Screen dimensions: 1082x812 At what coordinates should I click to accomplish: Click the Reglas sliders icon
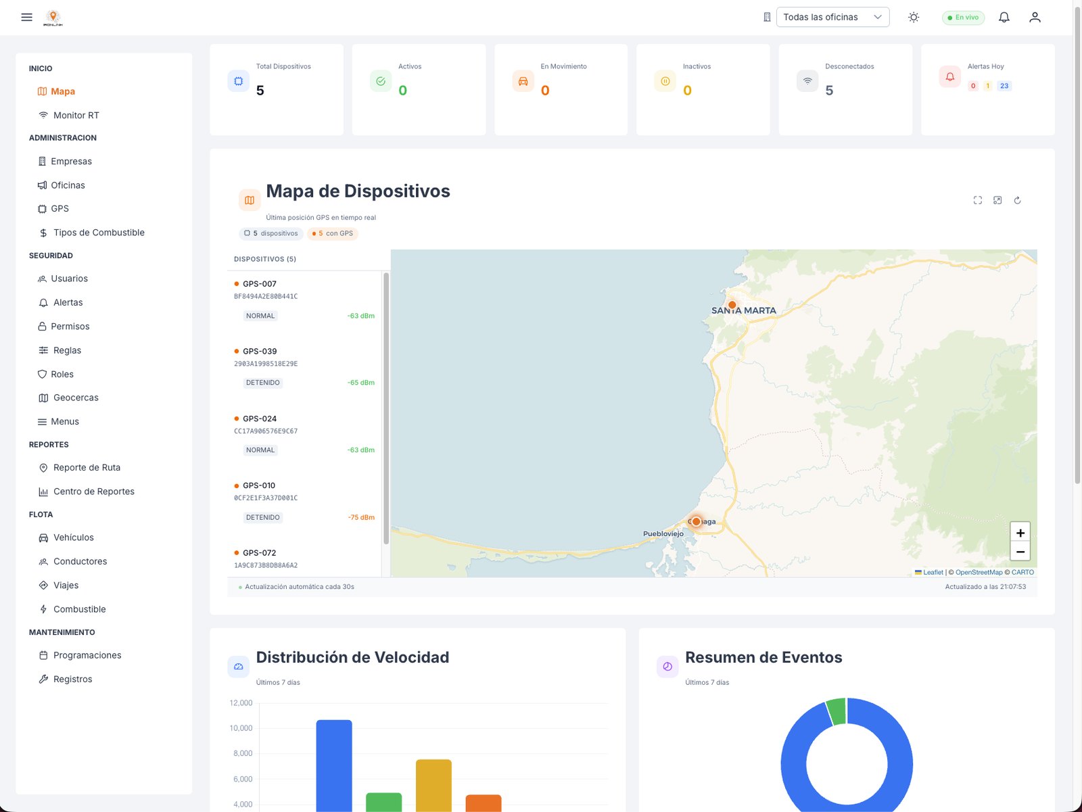coord(43,350)
